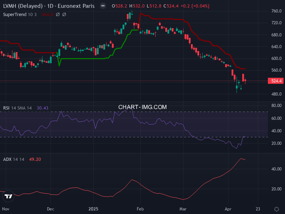This screenshot has width=285, height=214.
Task: Click the ADX value 49.20
Action: tap(35, 159)
